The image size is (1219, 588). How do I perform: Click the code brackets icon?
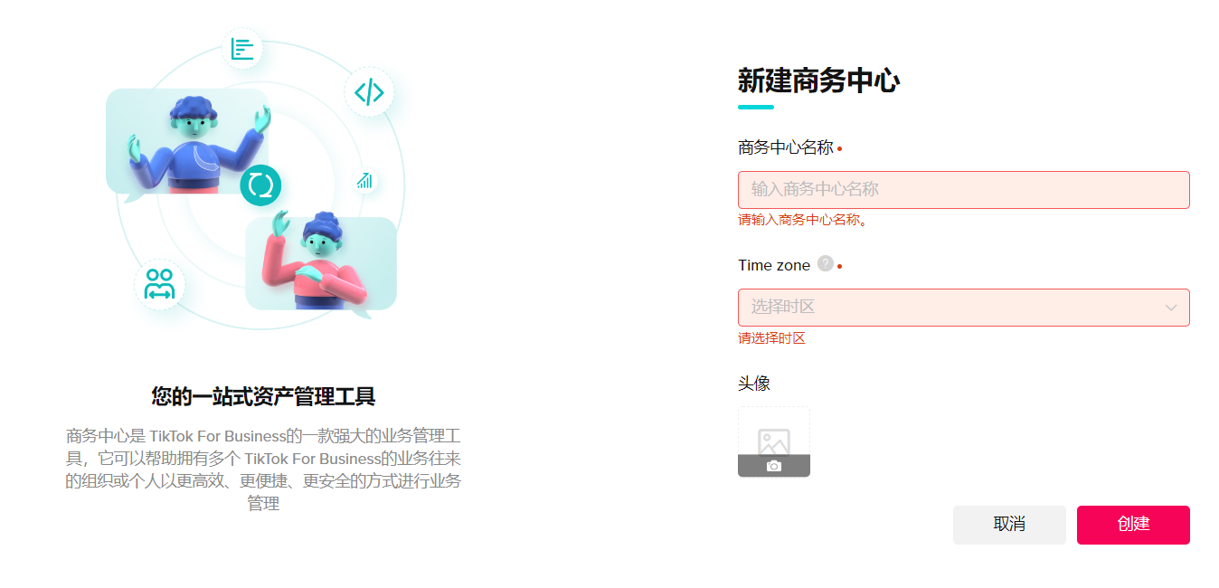tap(369, 92)
